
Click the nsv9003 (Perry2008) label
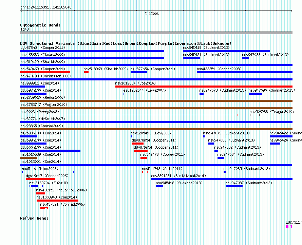(40, 112)
